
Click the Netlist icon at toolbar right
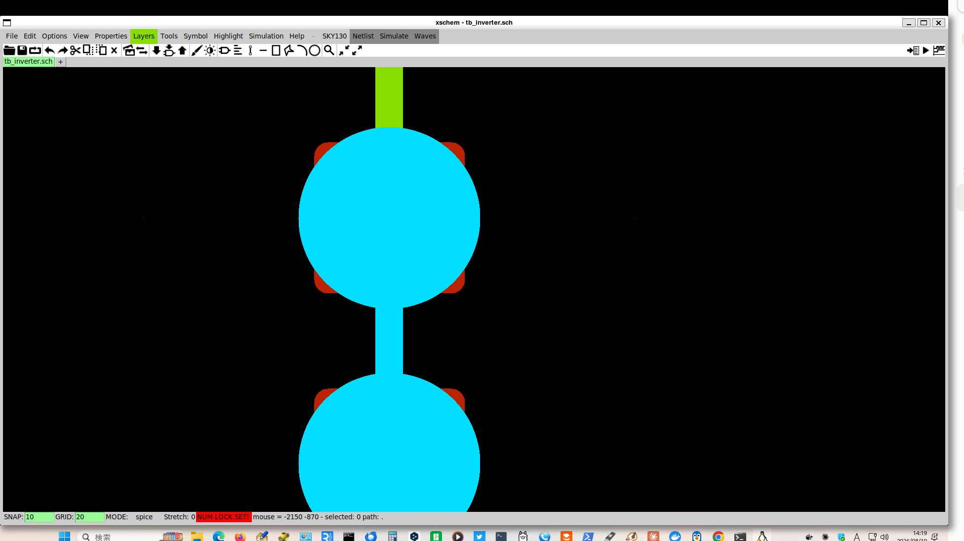point(913,50)
